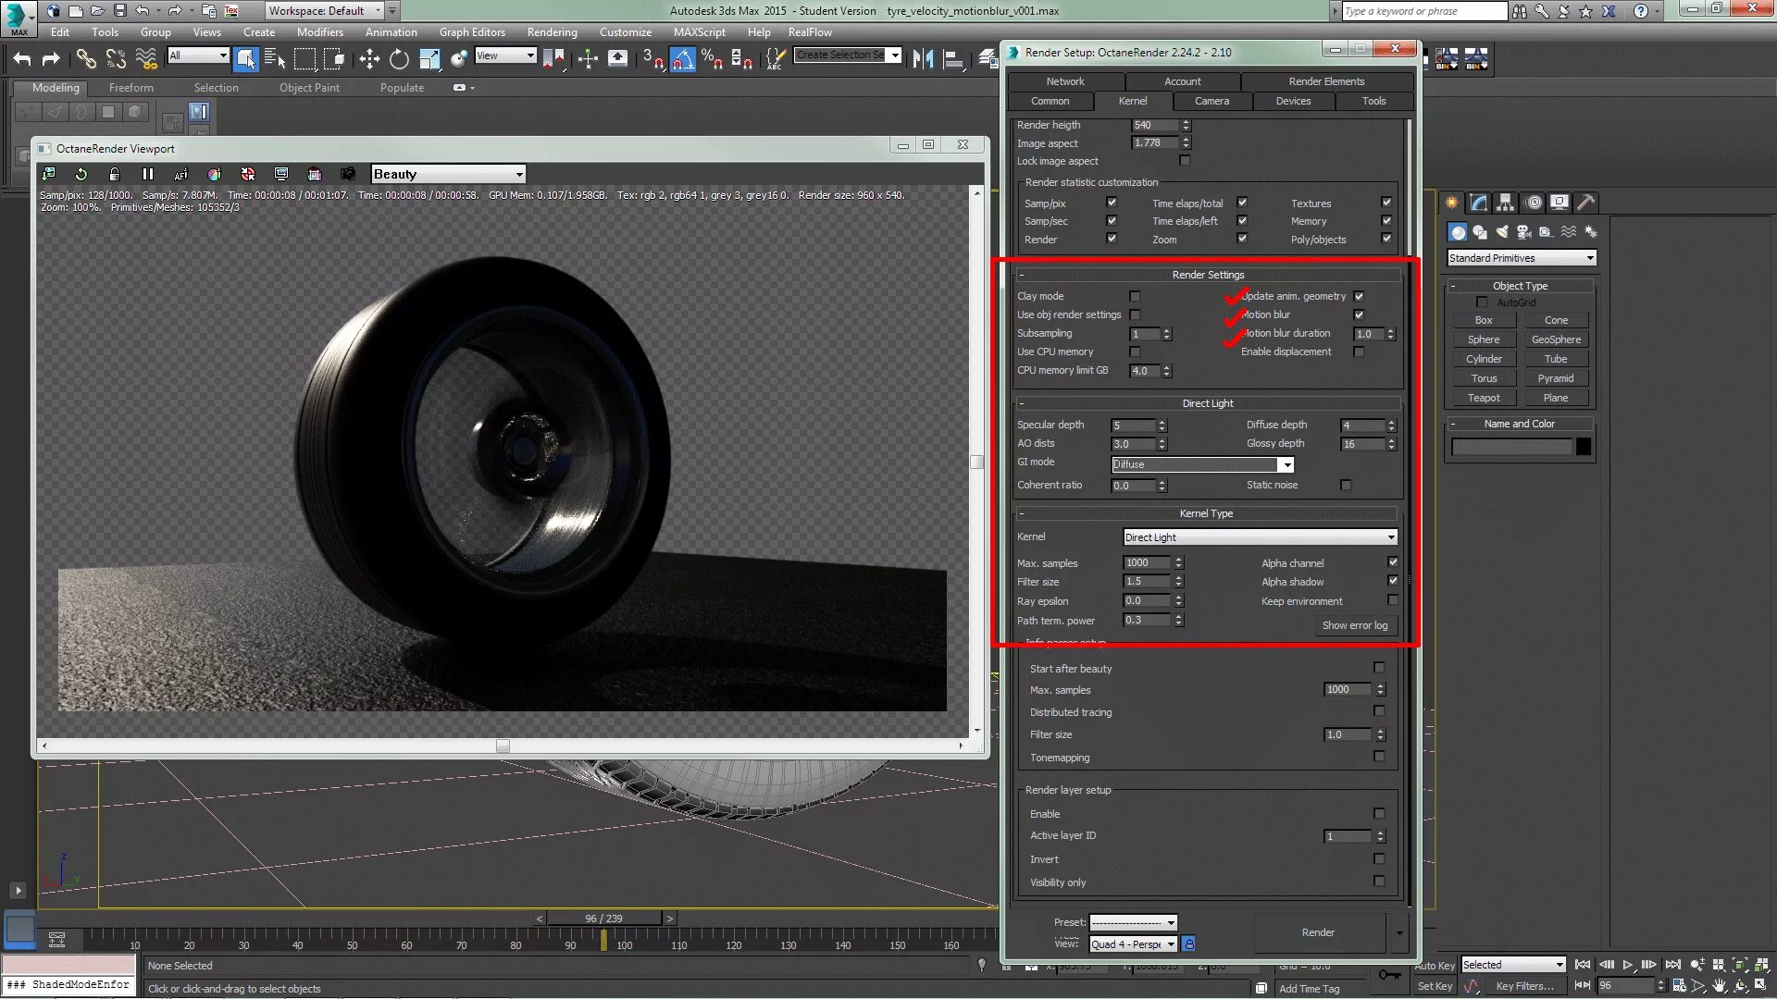Image resolution: width=1777 pixels, height=999 pixels.
Task: Click the lock icon in Octane viewport
Action: click(x=114, y=174)
